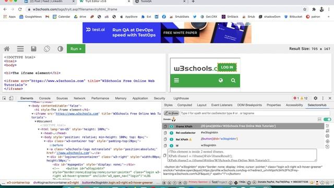334x188 pixels.
Task: Open the SelectorsHub sliders settings icon
Action: [327, 126]
